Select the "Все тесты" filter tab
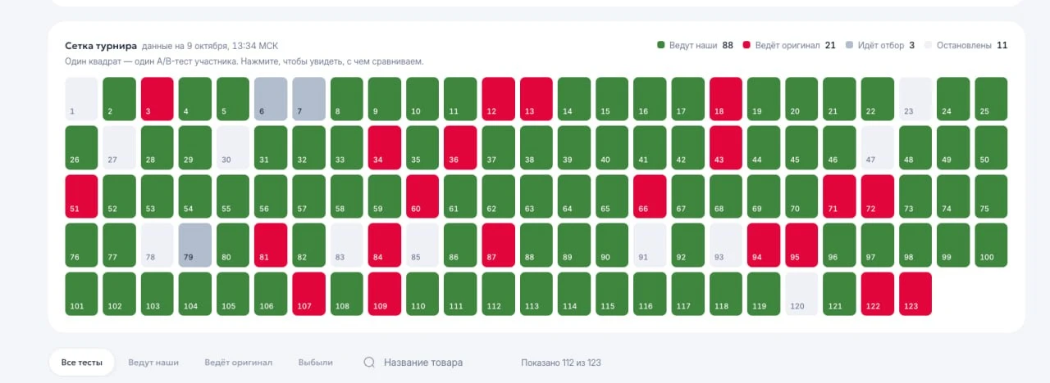The width and height of the screenshot is (1050, 383). pyautogui.click(x=82, y=363)
